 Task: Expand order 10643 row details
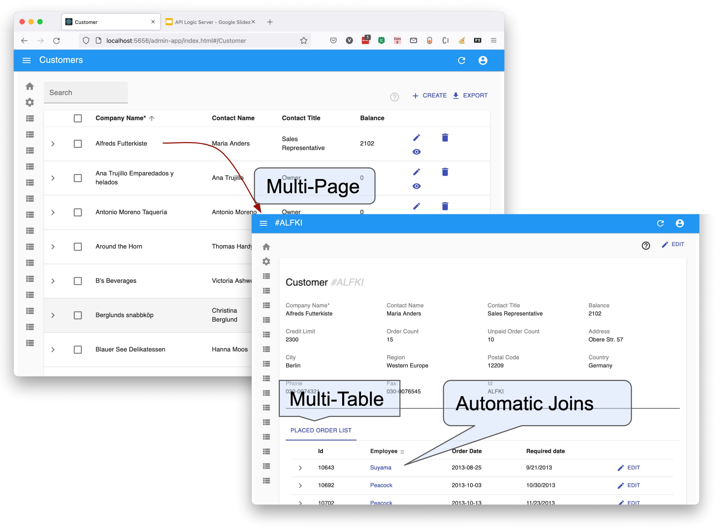coord(300,468)
